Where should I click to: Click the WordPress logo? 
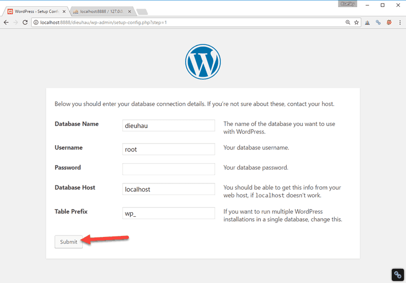point(202,62)
